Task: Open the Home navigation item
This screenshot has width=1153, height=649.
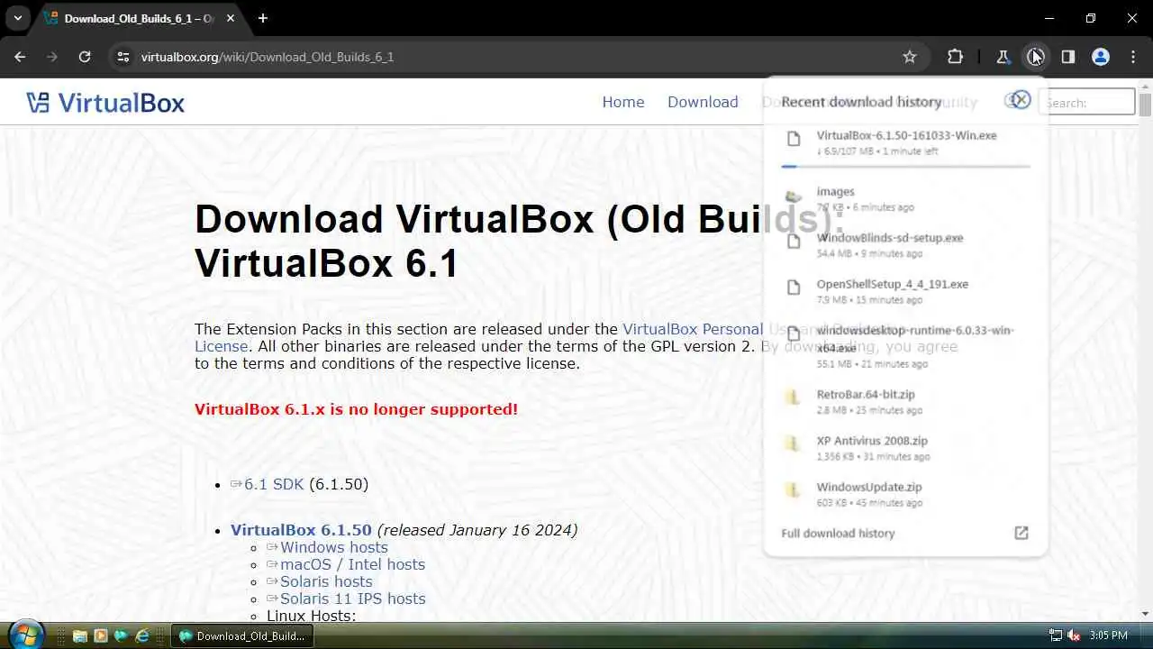Action: click(623, 102)
